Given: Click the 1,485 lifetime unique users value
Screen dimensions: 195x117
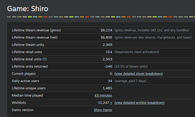Looking at the screenshot, I should [107, 88].
